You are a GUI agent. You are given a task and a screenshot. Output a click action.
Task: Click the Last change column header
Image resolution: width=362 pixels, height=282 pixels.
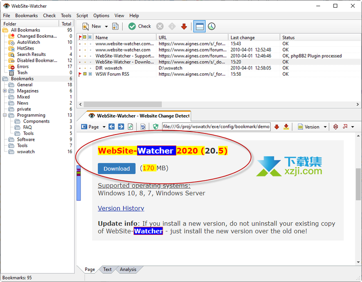pos(254,37)
